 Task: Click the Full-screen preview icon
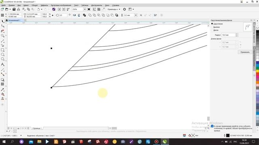89,9
